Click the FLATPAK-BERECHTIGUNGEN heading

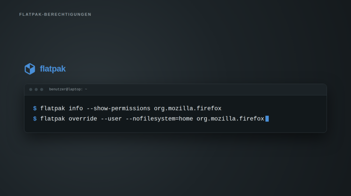click(x=55, y=14)
